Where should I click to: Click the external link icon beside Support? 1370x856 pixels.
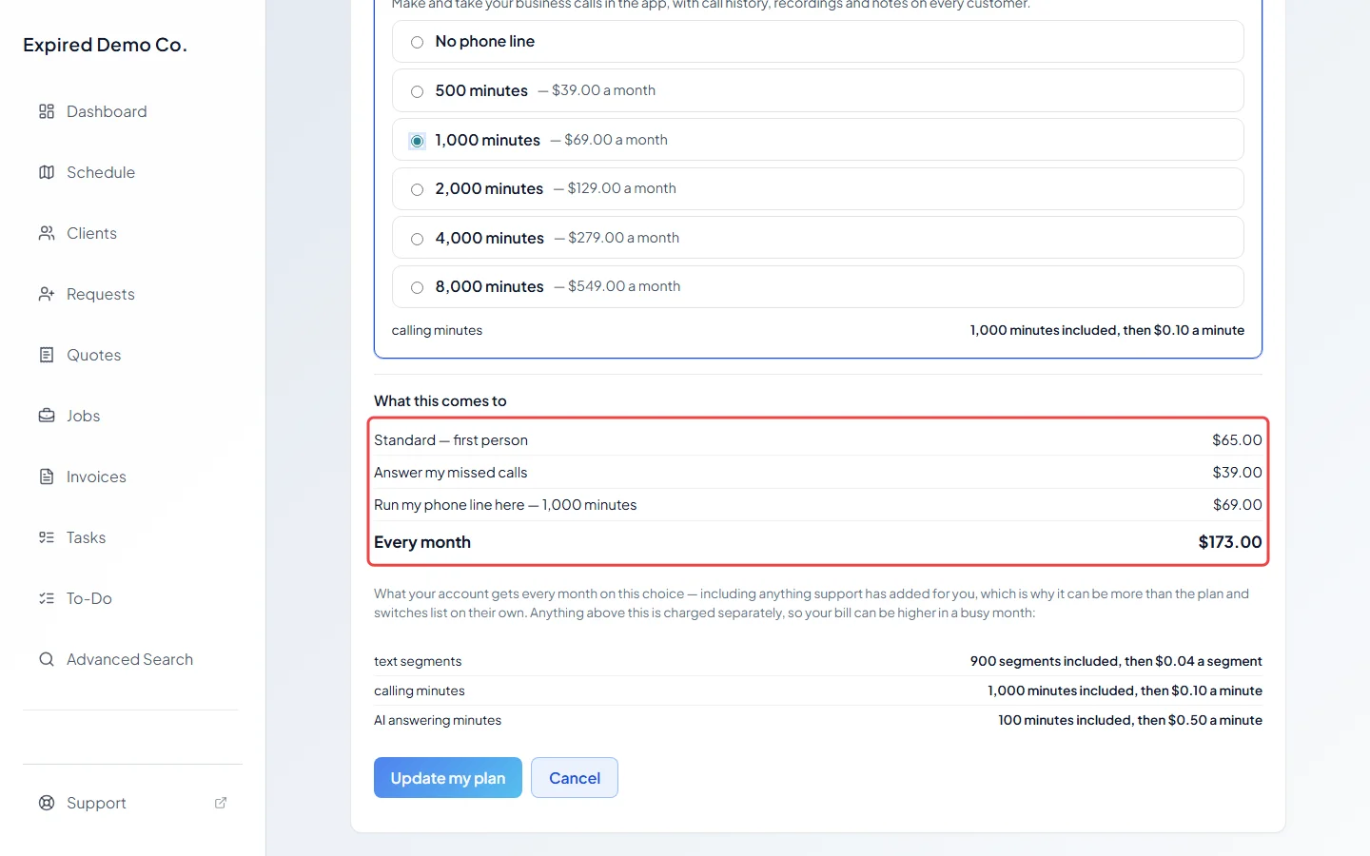point(221,803)
